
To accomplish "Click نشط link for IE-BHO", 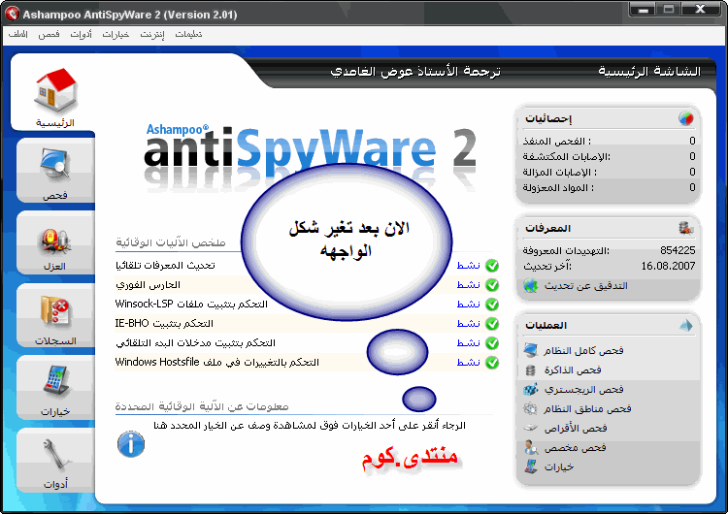I will [468, 323].
